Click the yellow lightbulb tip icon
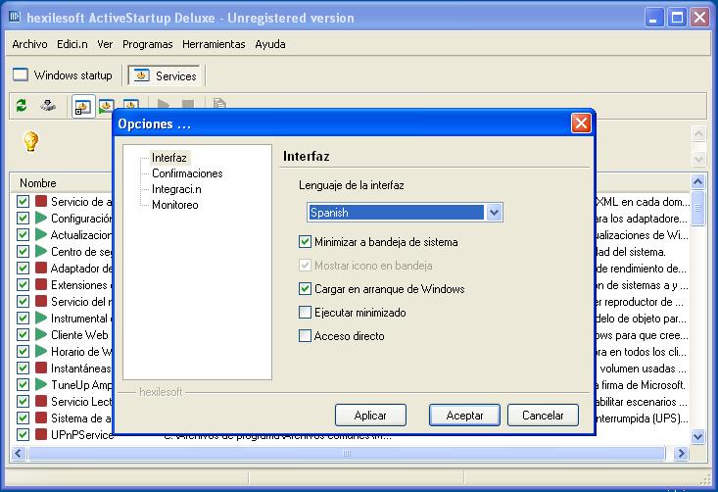Viewport: 718px width, 492px height. pyautogui.click(x=30, y=141)
